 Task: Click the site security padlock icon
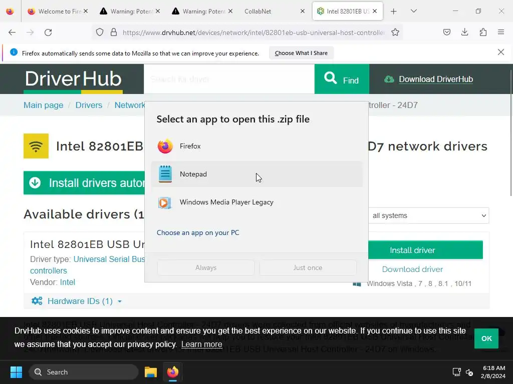click(114, 32)
